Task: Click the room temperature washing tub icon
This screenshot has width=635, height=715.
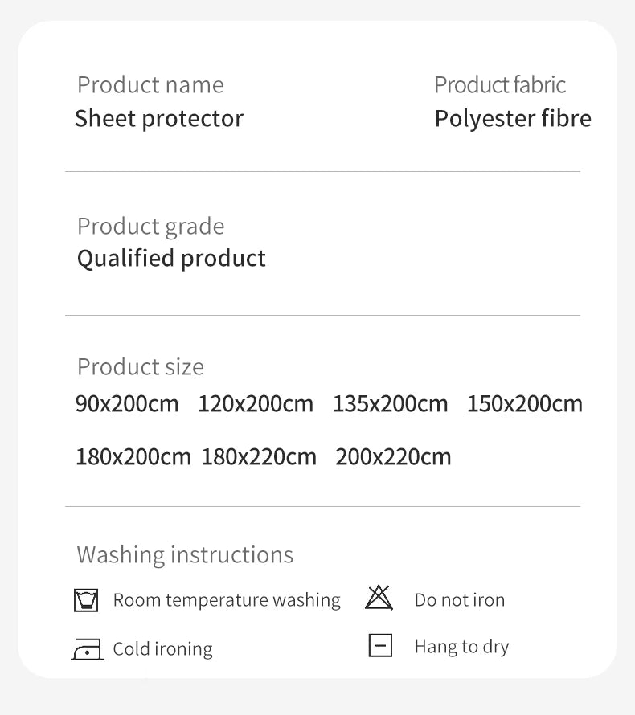Action: 86,600
